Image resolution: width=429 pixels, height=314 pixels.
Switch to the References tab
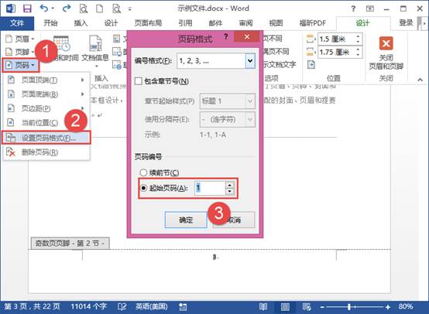[x=185, y=23]
